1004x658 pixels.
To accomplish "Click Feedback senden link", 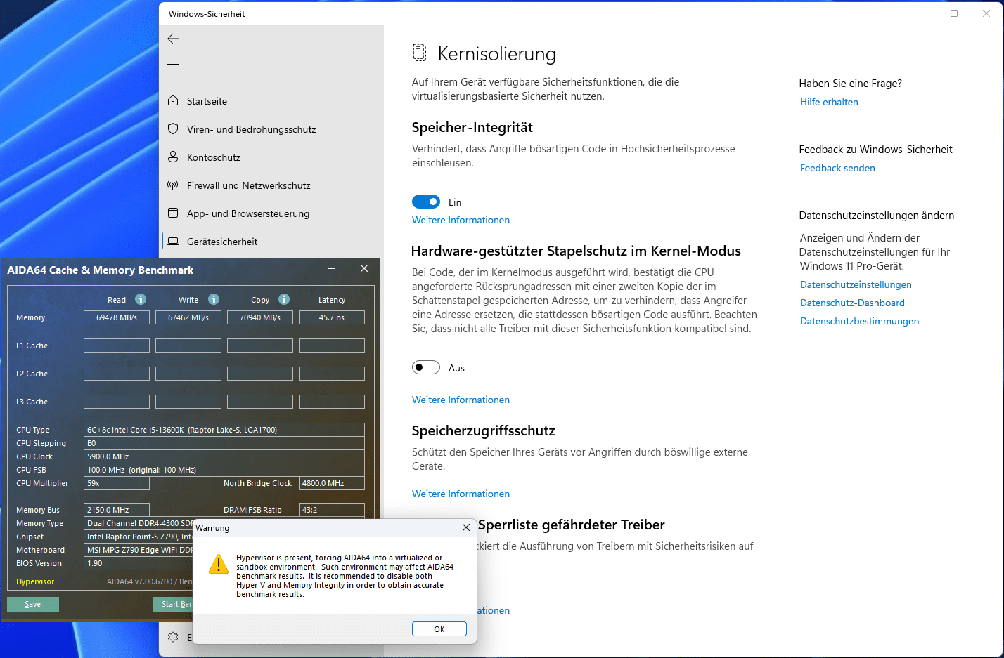I will (x=837, y=168).
